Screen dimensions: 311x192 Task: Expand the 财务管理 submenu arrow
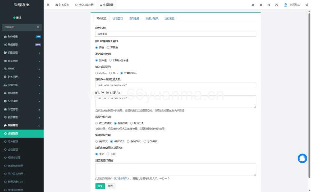[x=39, y=77]
